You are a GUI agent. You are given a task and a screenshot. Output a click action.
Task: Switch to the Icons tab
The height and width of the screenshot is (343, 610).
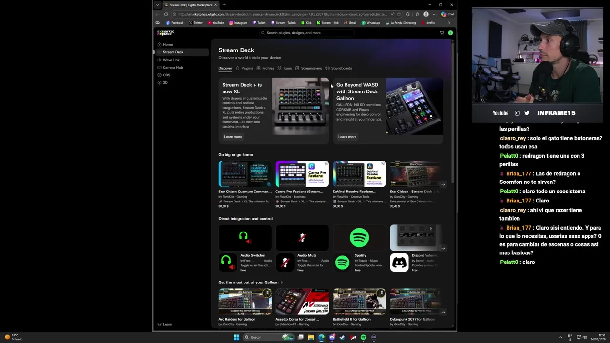click(285, 68)
